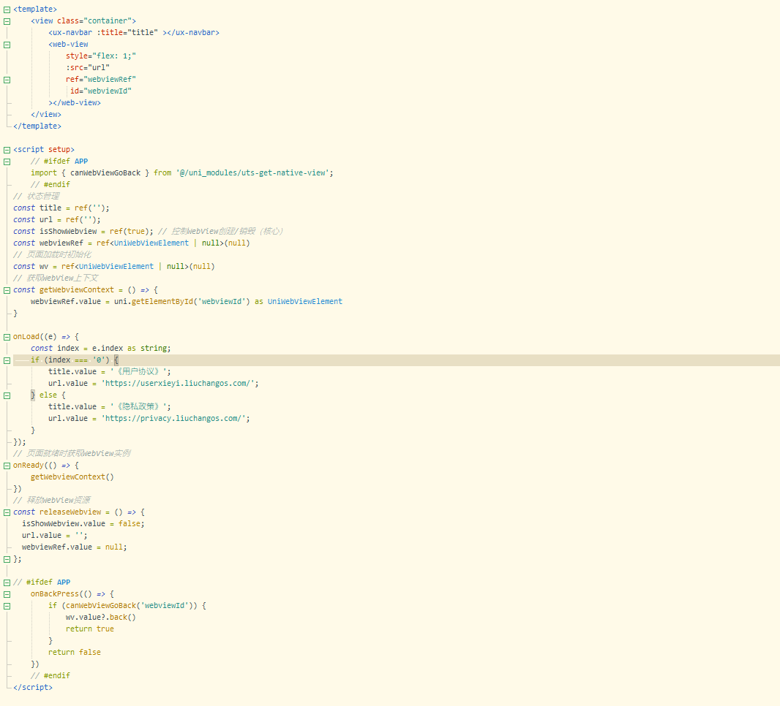Viewport: 780px width, 706px height.
Task: Click the import canWebViewGoBack statement
Action: tap(182, 173)
